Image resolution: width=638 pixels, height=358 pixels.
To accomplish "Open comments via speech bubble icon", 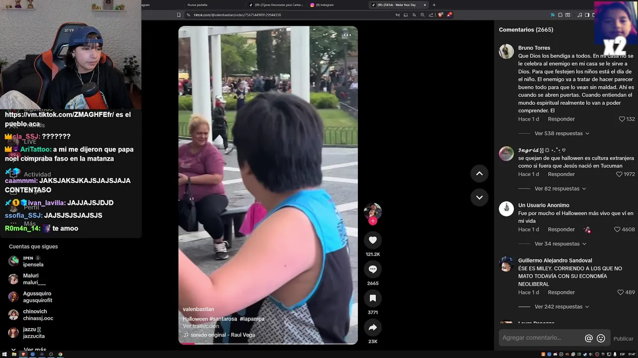I will click(372, 269).
